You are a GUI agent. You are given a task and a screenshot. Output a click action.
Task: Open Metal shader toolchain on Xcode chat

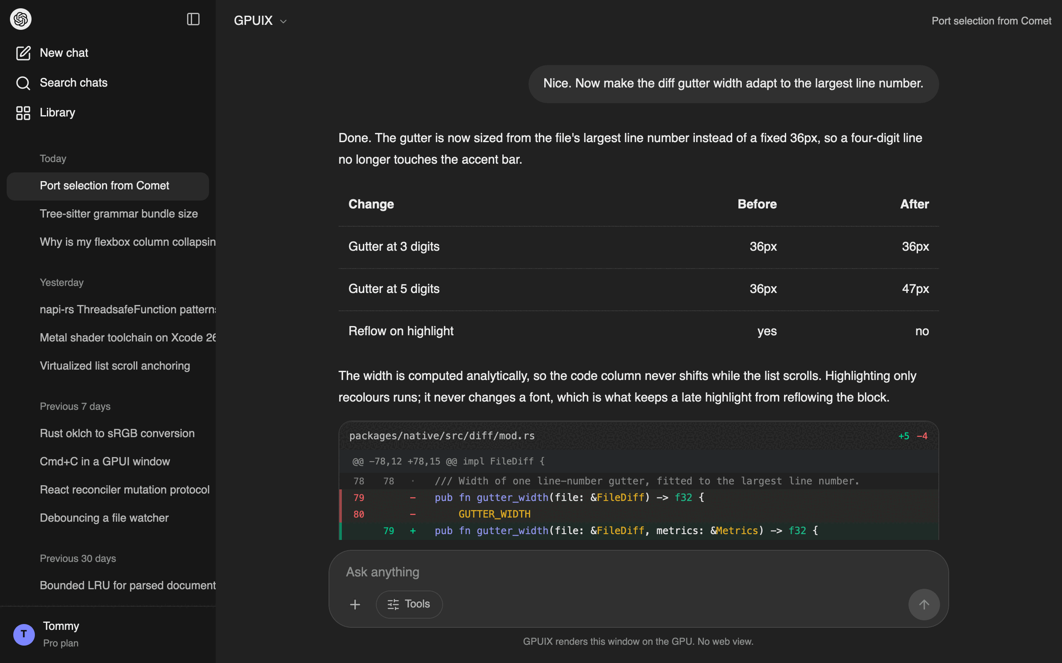(108, 338)
